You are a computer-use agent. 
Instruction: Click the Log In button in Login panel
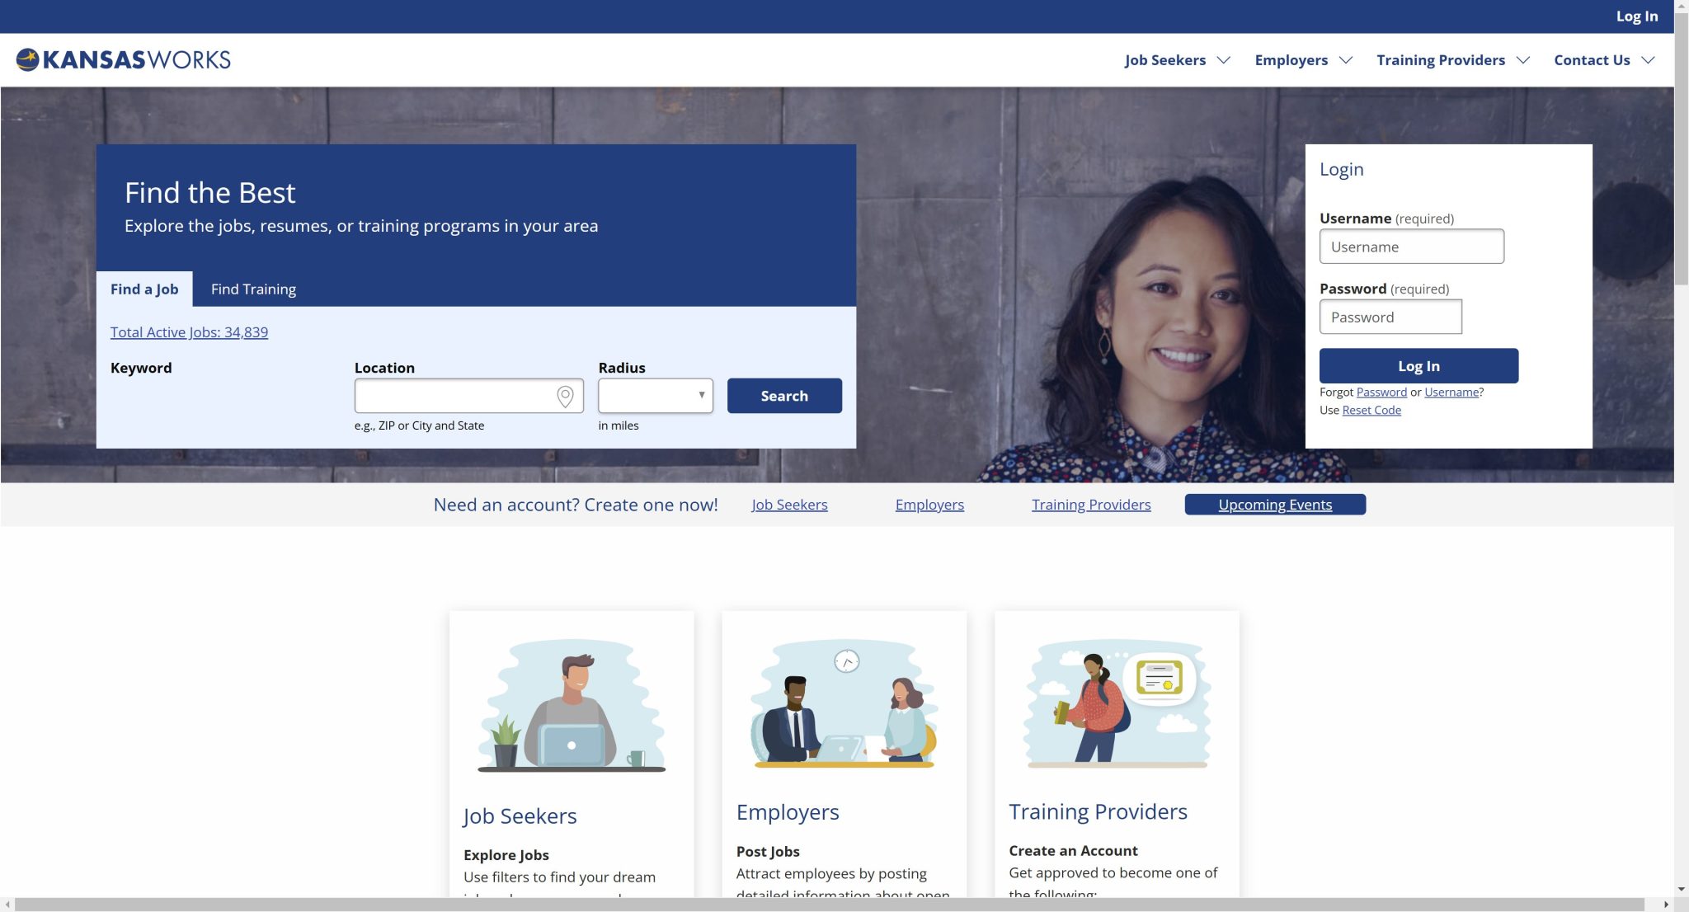click(1418, 366)
